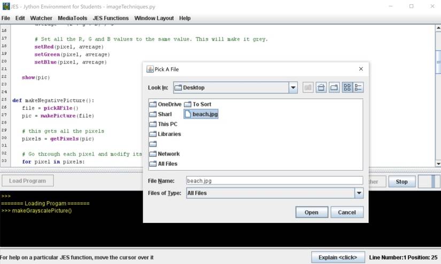Image resolution: width=441 pixels, height=264 pixels.
Task: Click the Open button in dialog
Action: point(312,212)
